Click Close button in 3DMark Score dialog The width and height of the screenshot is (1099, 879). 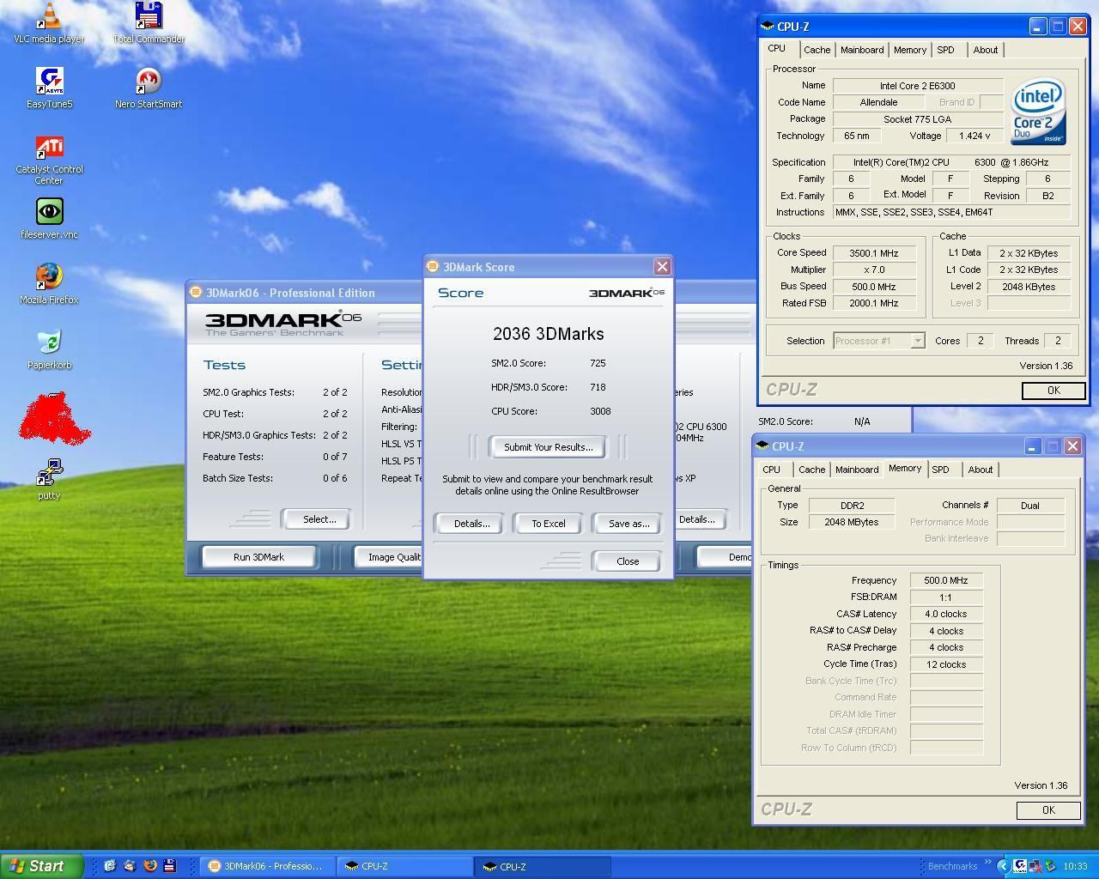click(x=628, y=561)
